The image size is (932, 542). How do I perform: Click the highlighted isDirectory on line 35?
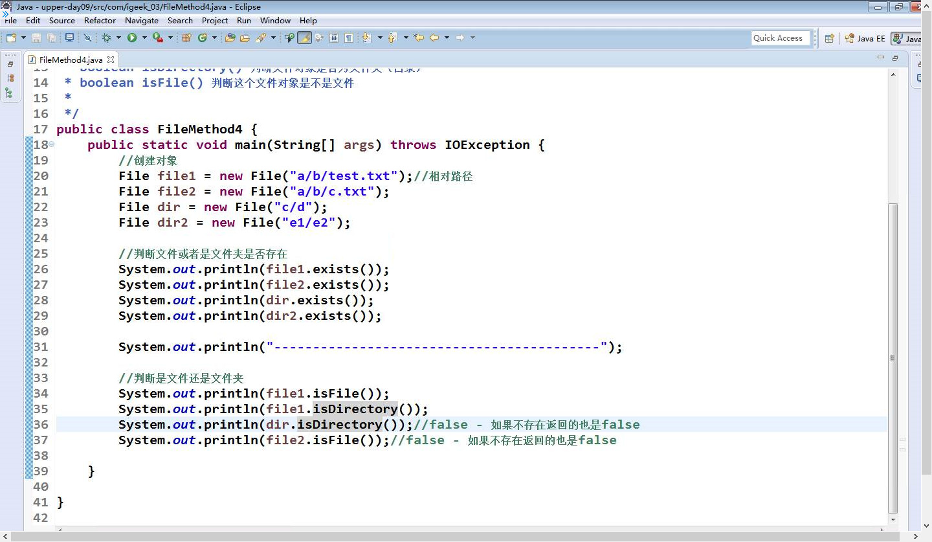click(x=355, y=409)
